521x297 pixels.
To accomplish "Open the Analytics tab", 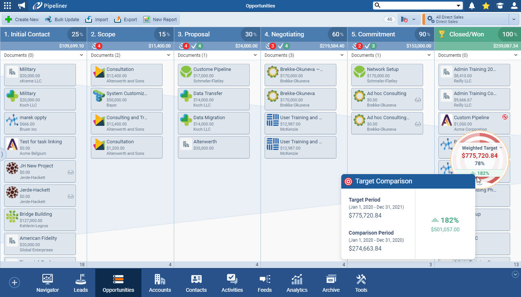I will click(297, 283).
